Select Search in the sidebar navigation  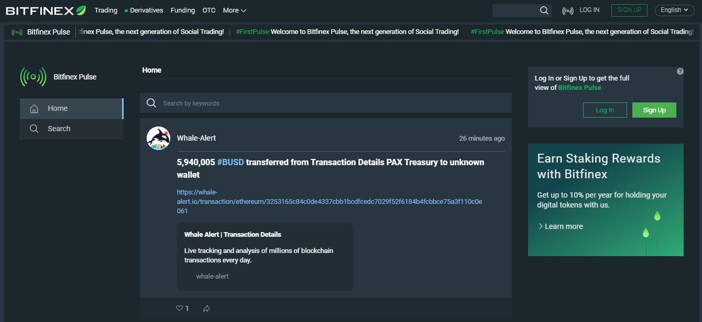(71, 129)
